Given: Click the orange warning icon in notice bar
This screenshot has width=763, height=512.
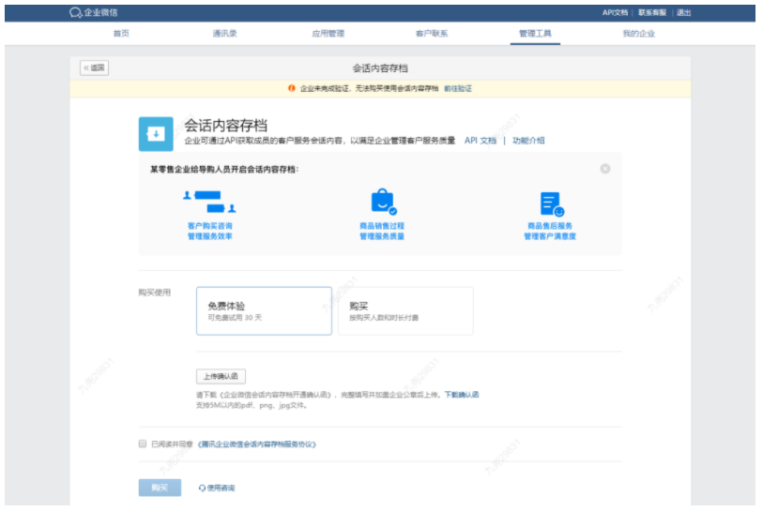Looking at the screenshot, I should 291,88.
